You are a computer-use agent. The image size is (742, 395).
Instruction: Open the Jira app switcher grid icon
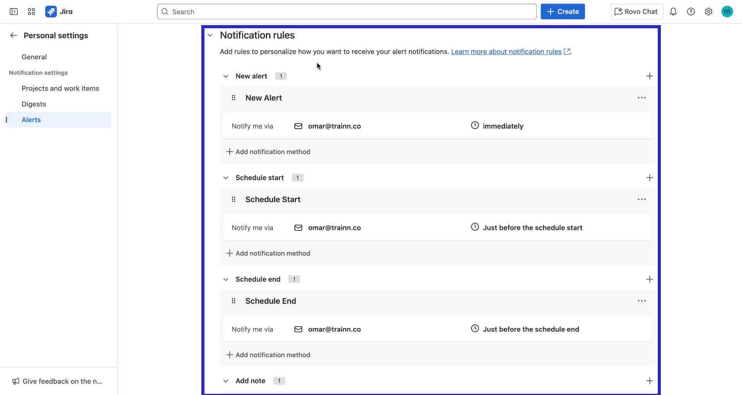click(31, 12)
